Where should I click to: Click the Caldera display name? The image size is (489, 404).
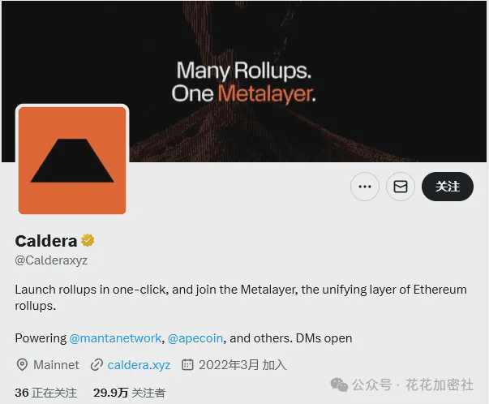[46, 241]
